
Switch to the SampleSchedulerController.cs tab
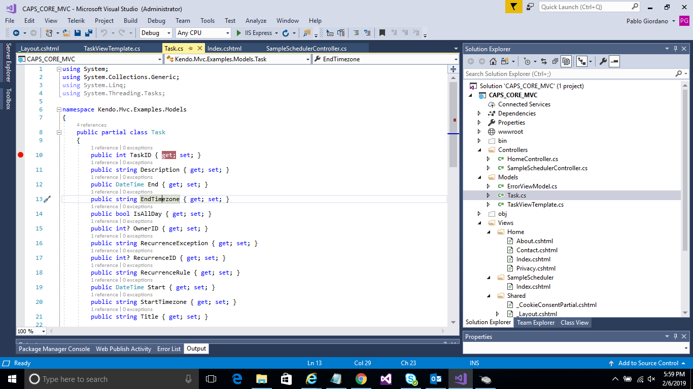click(306, 49)
